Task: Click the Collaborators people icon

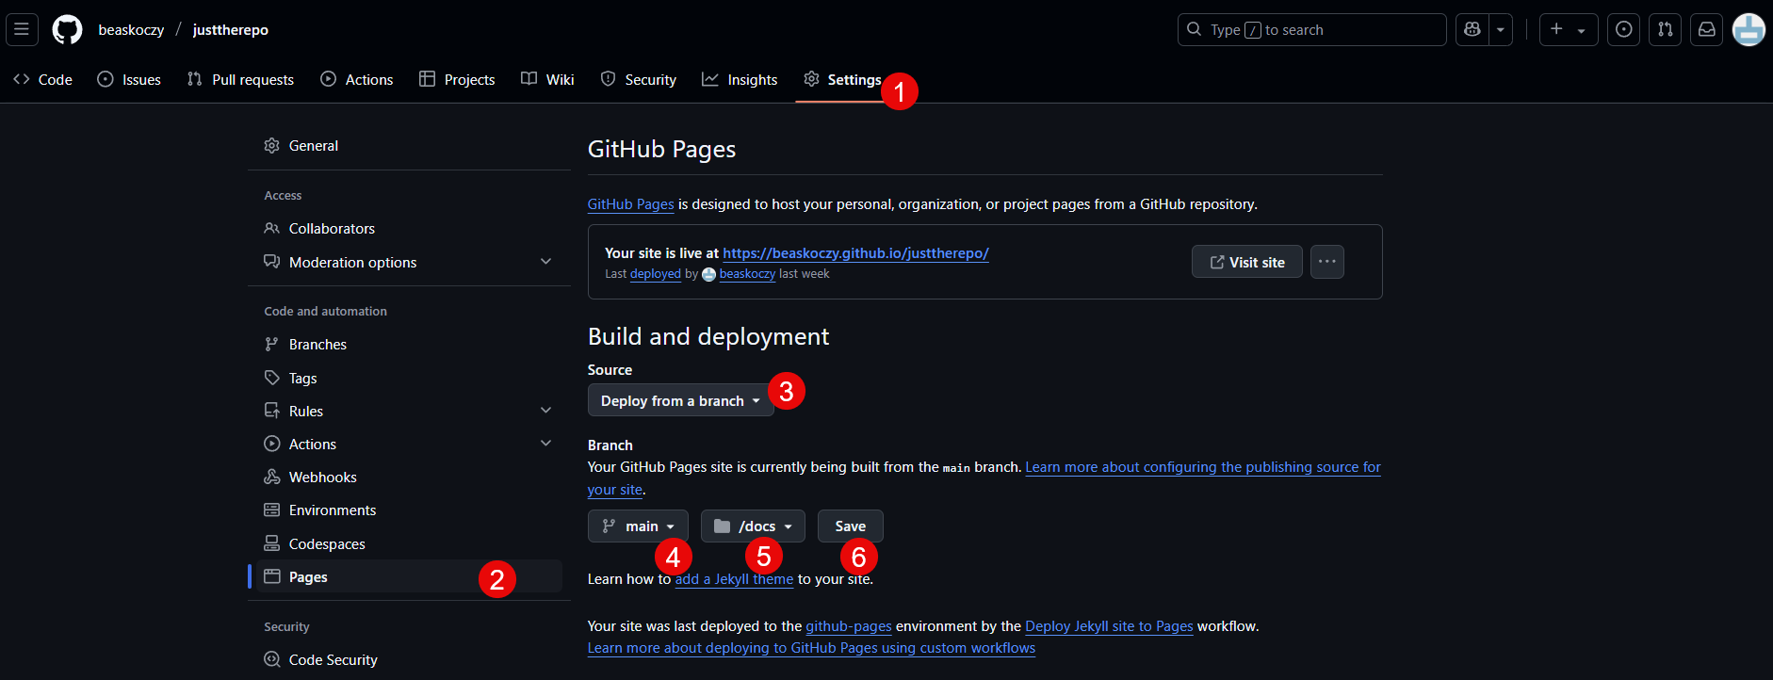Action: 272,229
